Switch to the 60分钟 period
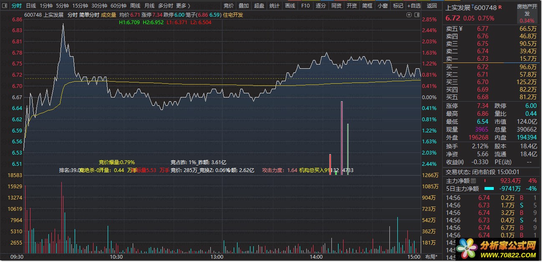Viewport: 543px width, 262px height. click(119, 6)
